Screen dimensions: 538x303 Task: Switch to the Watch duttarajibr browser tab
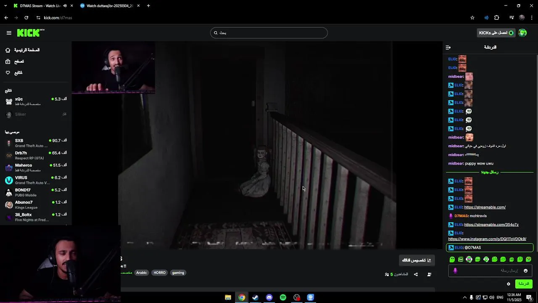coord(109,6)
